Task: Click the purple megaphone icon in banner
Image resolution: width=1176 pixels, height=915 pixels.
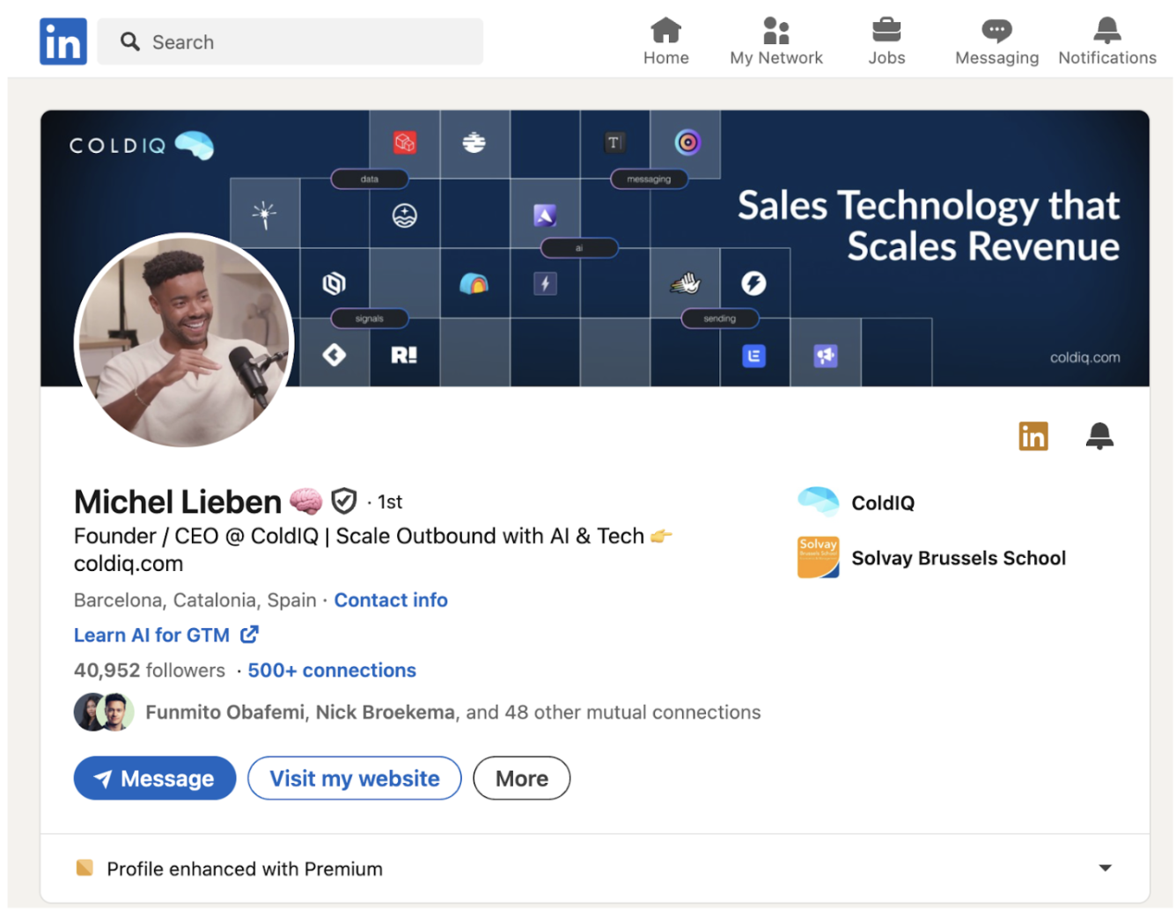Action: (x=825, y=355)
